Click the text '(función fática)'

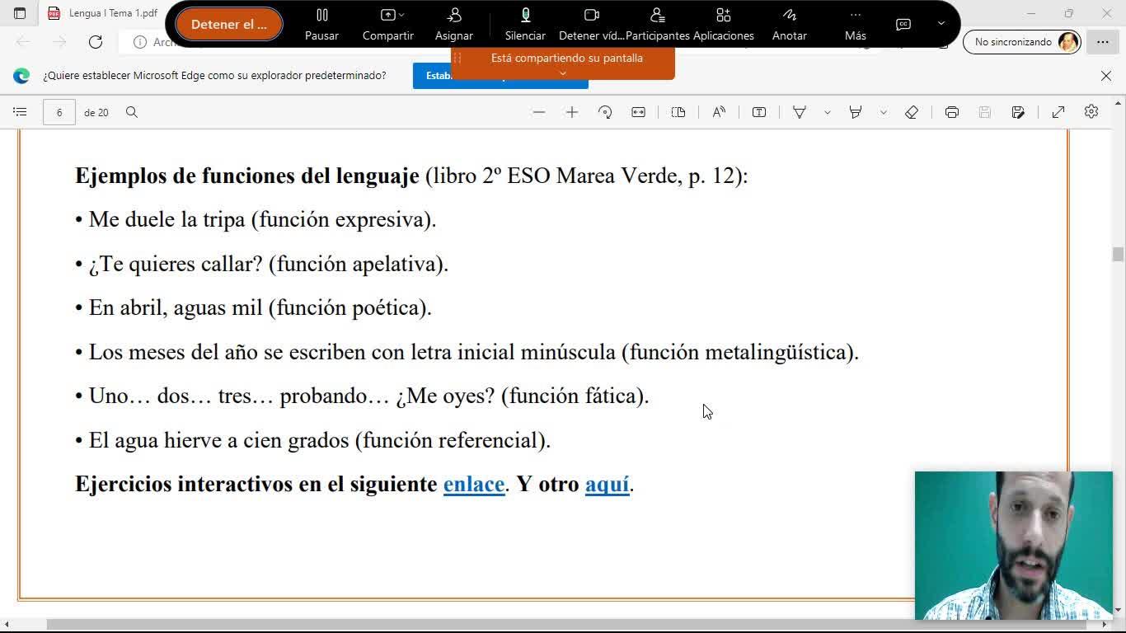pos(575,396)
